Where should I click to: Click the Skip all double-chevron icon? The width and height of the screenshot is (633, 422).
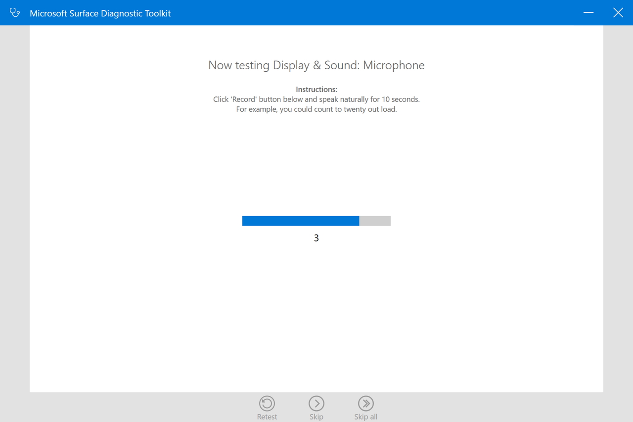point(366,403)
